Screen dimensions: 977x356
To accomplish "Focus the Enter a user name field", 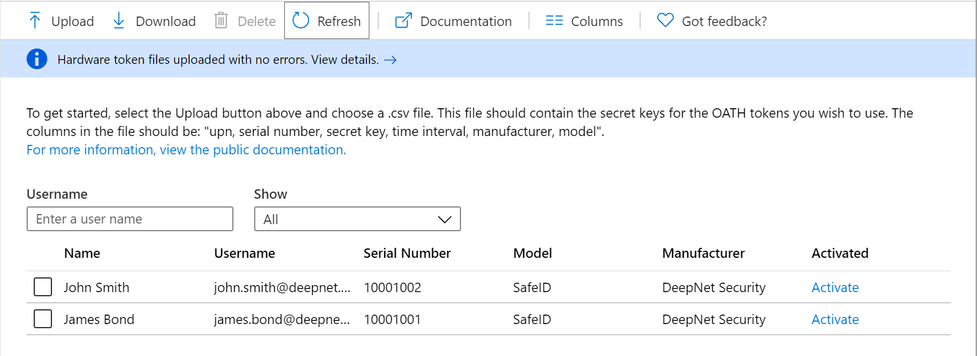I will [130, 219].
